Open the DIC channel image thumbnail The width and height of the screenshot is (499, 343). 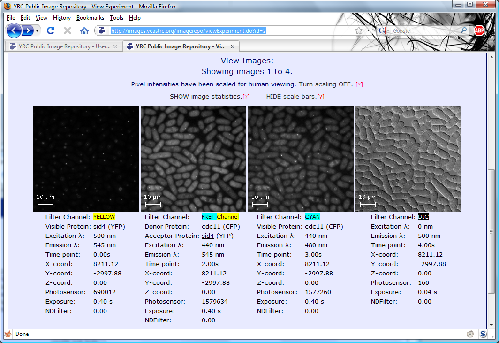coord(408,159)
